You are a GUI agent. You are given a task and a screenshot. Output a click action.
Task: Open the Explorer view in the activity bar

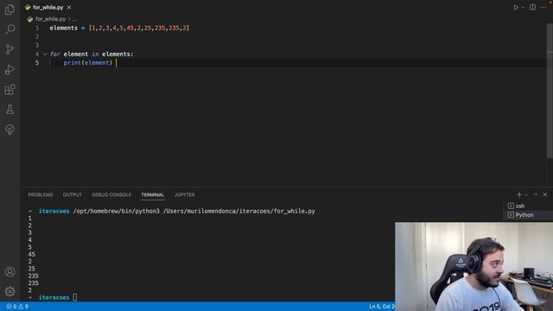[x=10, y=10]
